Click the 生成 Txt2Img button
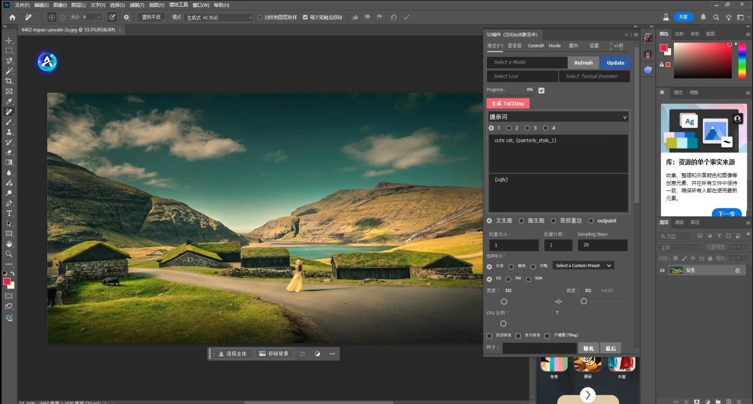The image size is (753, 404). (508, 103)
